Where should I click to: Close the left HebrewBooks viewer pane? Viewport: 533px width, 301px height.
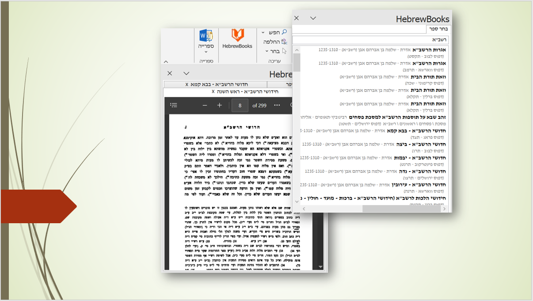[170, 73]
